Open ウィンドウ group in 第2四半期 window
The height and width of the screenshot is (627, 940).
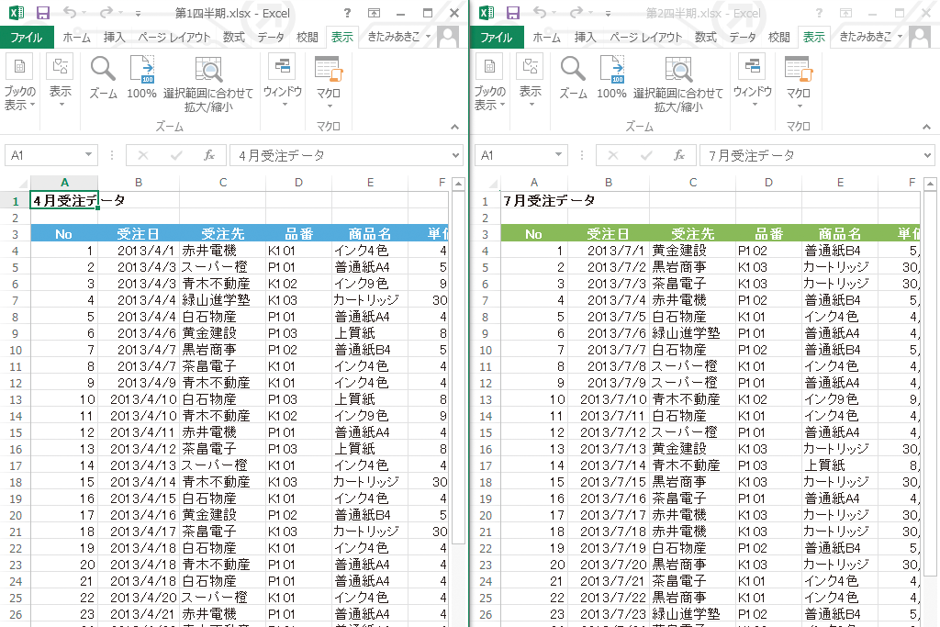coord(753,82)
